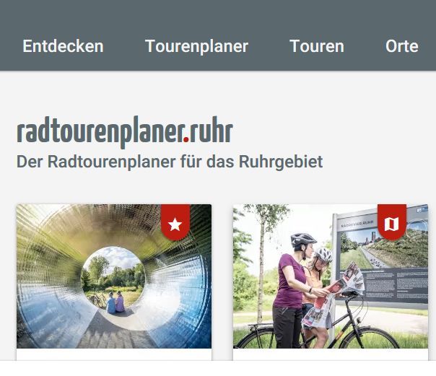Click the red ribbon behind the map symbol
Image resolution: width=436 pixels, height=376 pixels.
[392, 222]
